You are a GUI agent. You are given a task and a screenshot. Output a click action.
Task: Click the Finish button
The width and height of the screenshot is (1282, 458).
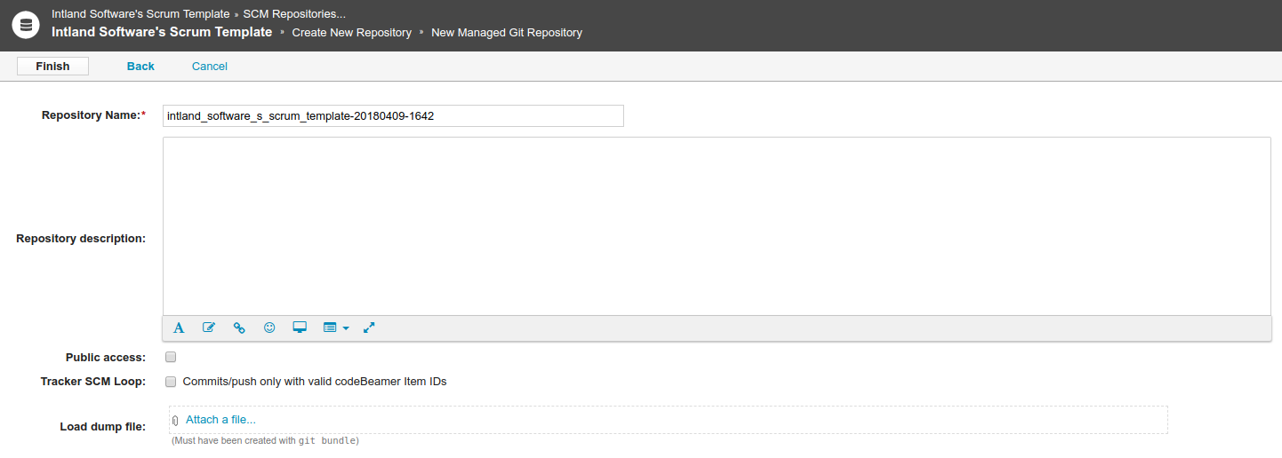(53, 66)
